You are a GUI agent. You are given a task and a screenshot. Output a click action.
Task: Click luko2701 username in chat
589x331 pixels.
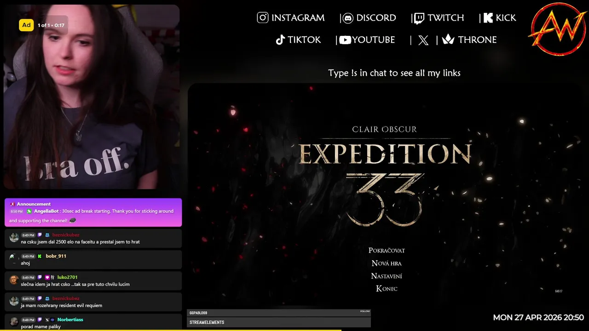(x=68, y=278)
